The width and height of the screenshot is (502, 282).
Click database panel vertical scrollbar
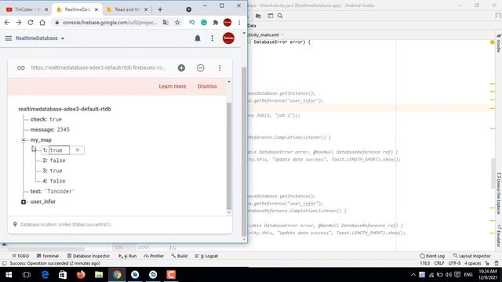point(228,156)
